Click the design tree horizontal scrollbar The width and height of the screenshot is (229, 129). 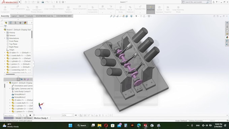10,74
